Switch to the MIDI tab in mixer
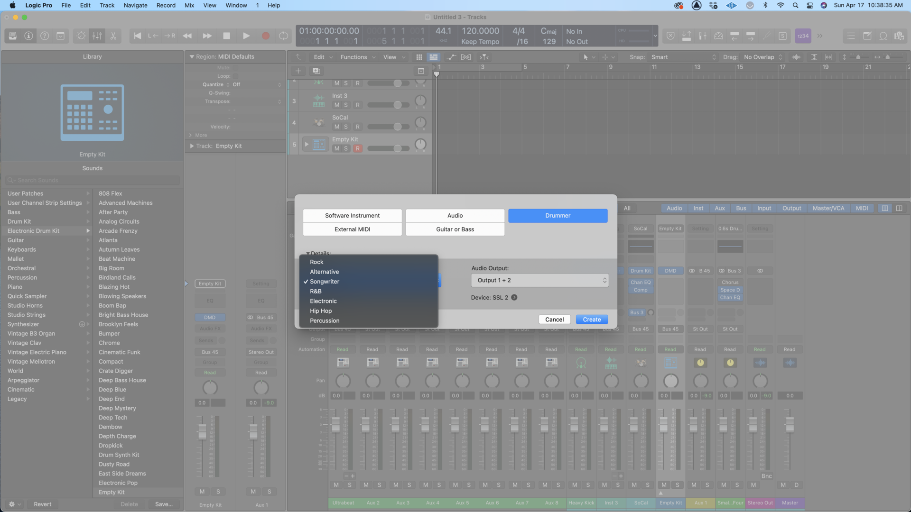Screen dimensions: 911x512 (862, 208)
